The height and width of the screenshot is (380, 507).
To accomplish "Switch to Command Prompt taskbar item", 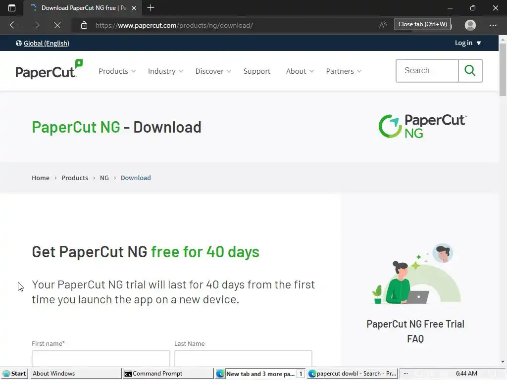I will [168, 374].
